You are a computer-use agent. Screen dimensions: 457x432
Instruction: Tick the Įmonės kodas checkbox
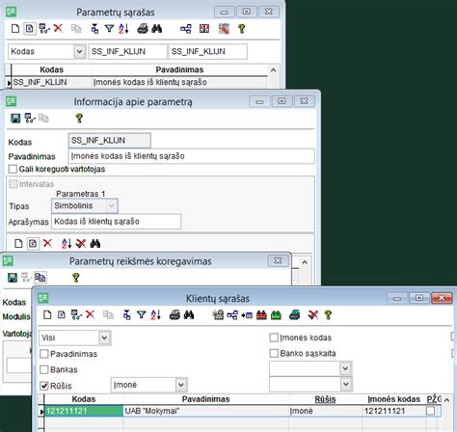[x=274, y=337]
